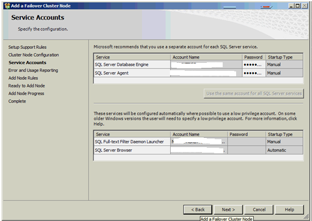The width and height of the screenshot is (312, 221).
Task: Select Service Accounts step in sidebar
Action: coord(28,63)
